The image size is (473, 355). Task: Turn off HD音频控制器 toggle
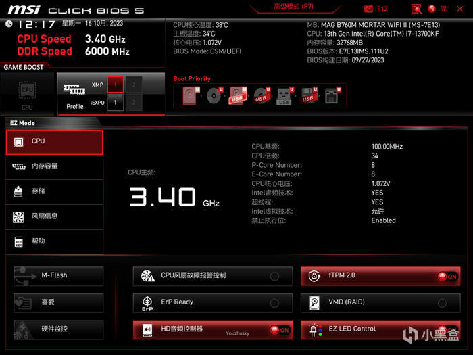pos(279,330)
